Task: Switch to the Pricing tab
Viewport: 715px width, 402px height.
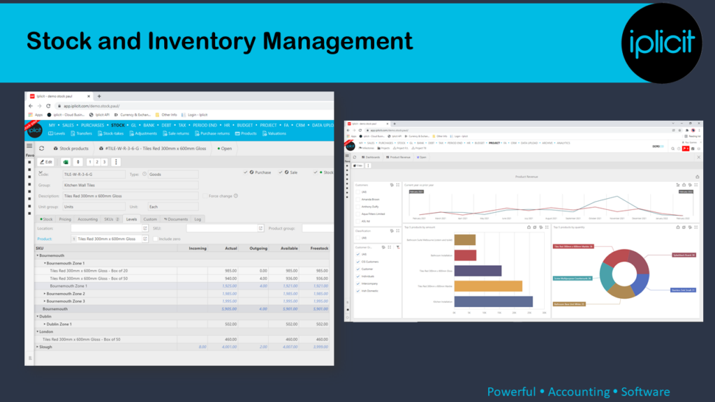Action: (65, 219)
